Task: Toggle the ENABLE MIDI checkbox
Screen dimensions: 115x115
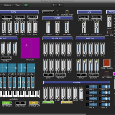Action: click(x=67, y=12)
